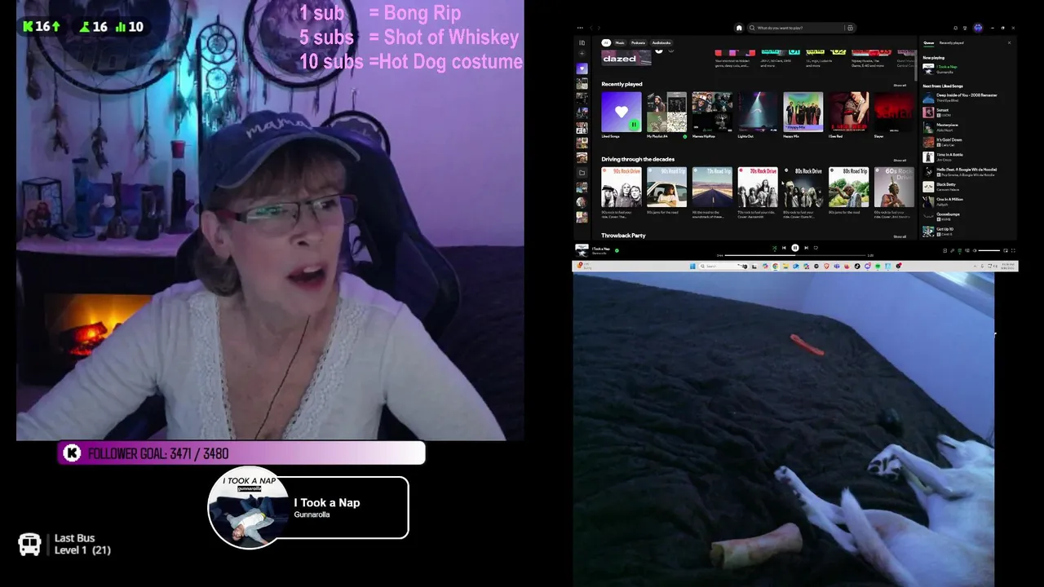Select Music filter chip
Viewport: 1044px width, 587px height.
click(x=620, y=42)
